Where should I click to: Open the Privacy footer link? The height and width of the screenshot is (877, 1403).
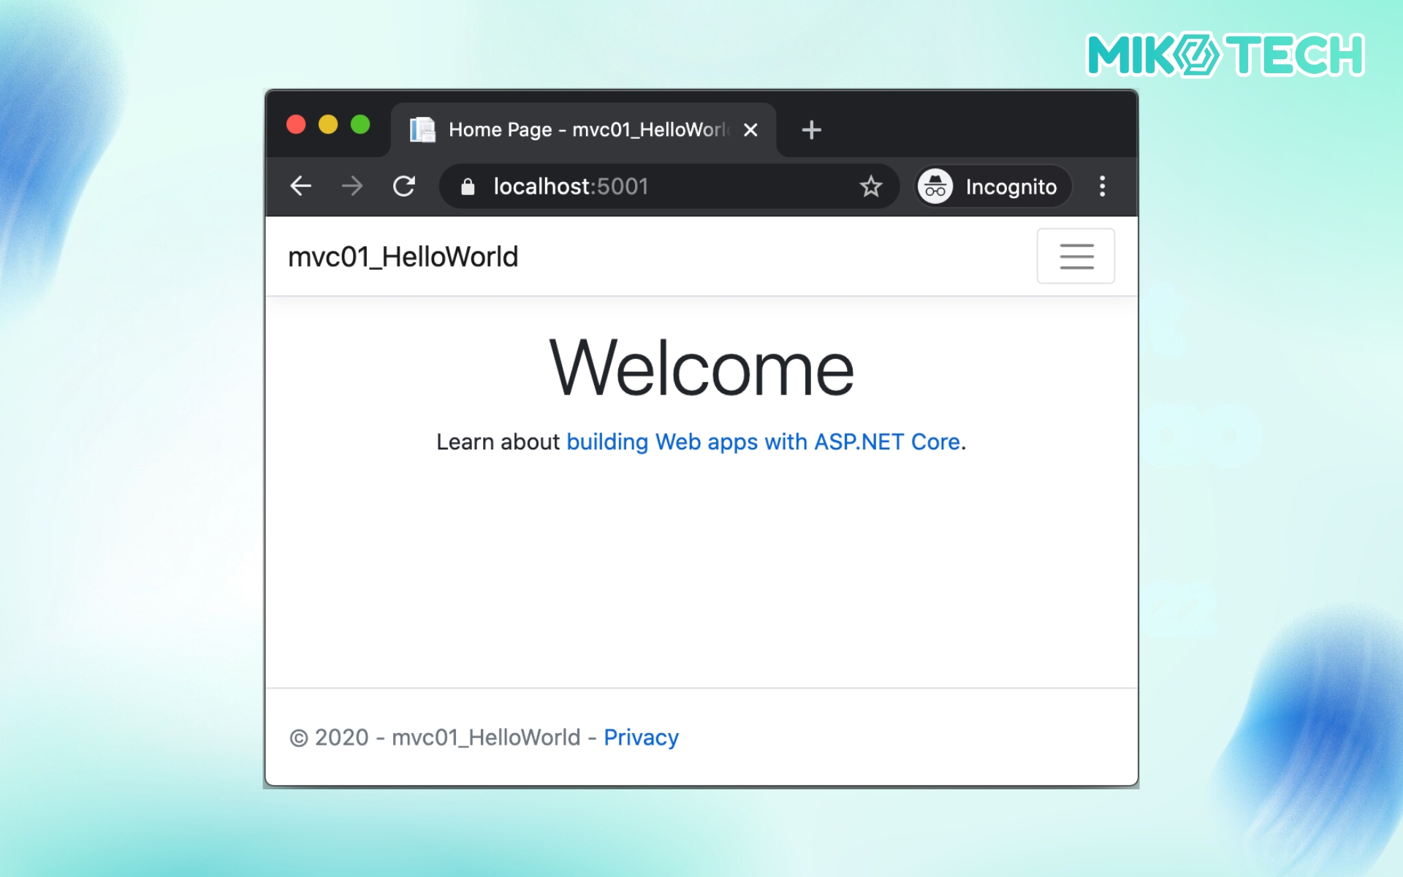pos(641,737)
